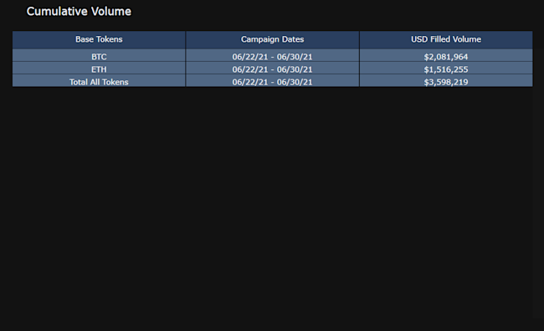Click the ETH base token cell
This screenshot has width=544, height=331.
99,69
